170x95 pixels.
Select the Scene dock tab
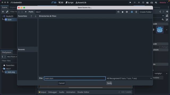coord(5,7)
